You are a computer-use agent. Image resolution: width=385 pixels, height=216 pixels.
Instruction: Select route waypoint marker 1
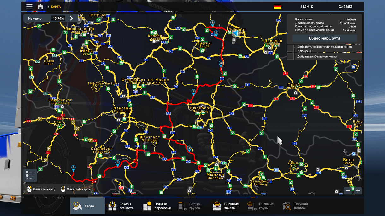point(212,23)
